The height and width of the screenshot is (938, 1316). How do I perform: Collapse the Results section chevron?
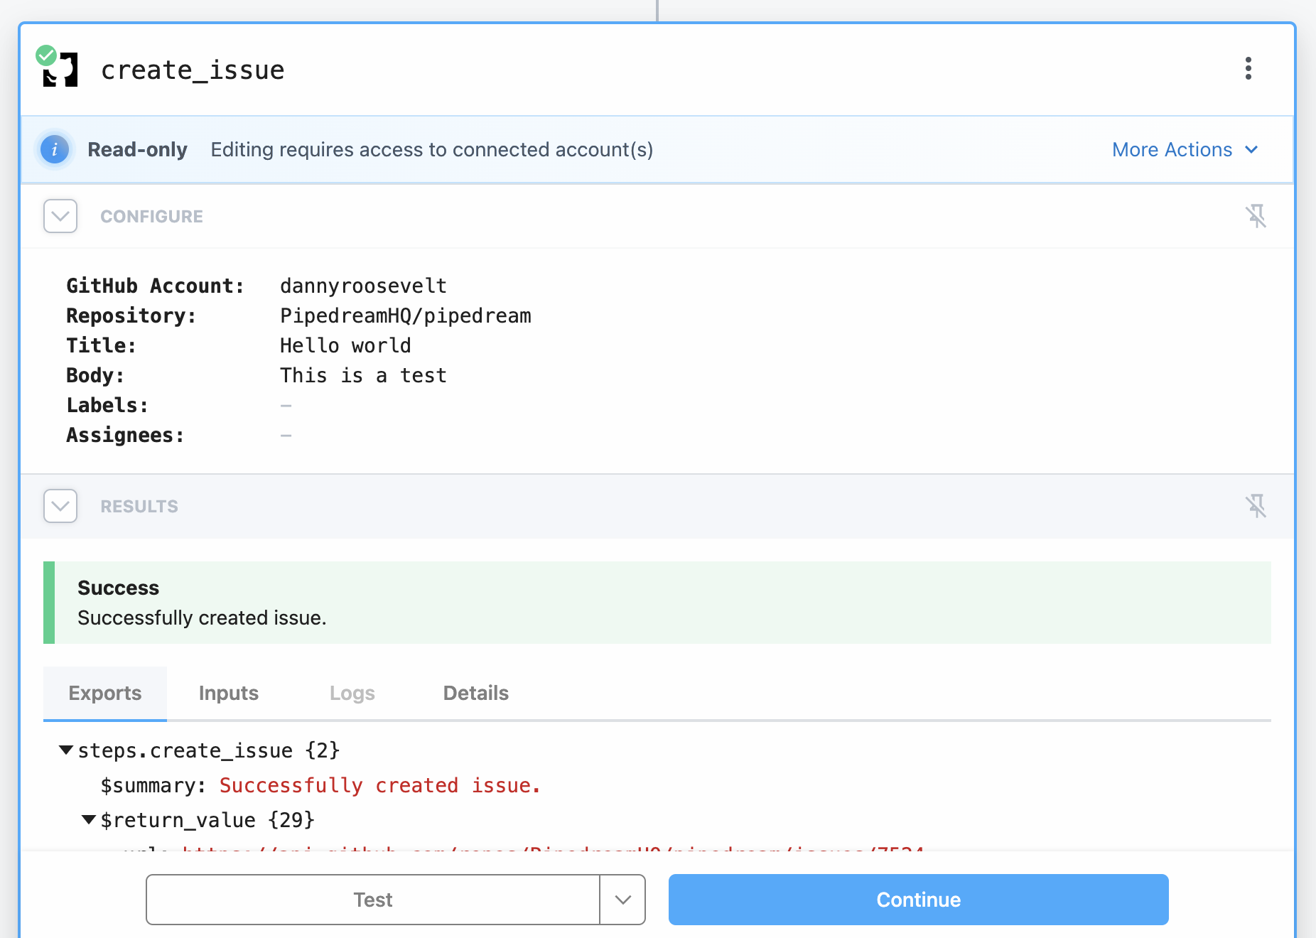click(x=60, y=506)
